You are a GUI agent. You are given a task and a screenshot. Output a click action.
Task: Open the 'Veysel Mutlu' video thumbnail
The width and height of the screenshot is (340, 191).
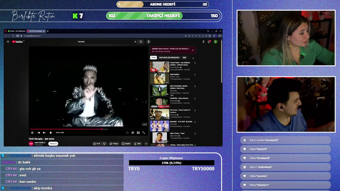click(x=159, y=67)
